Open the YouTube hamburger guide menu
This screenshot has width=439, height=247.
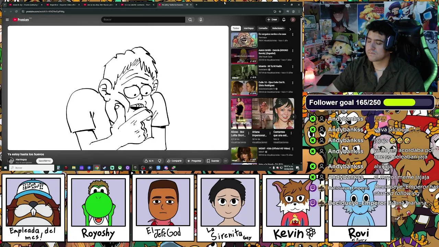click(7, 20)
